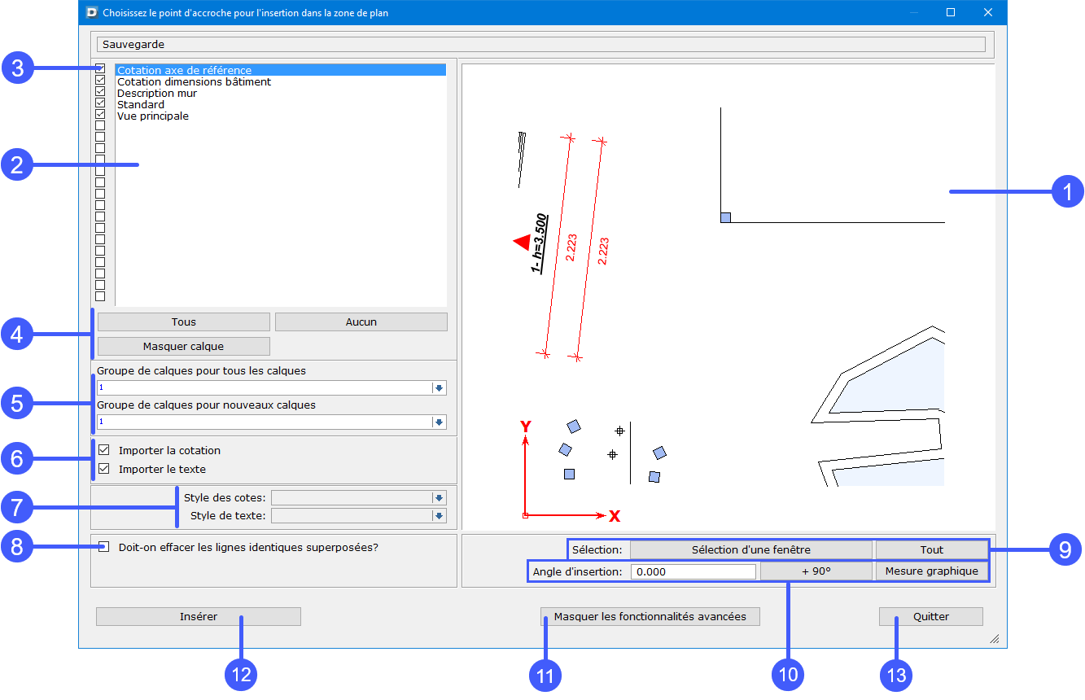The height and width of the screenshot is (700, 1085).
Task: Enable erasing identical superposed lines checkbox
Action: pyautogui.click(x=104, y=547)
